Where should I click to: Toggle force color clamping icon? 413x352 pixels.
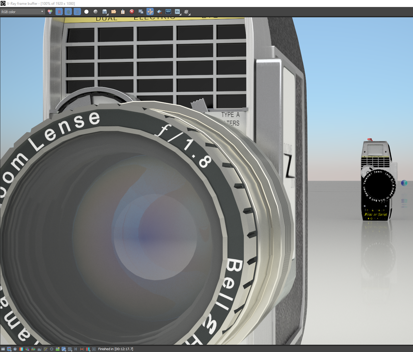[9, 349]
